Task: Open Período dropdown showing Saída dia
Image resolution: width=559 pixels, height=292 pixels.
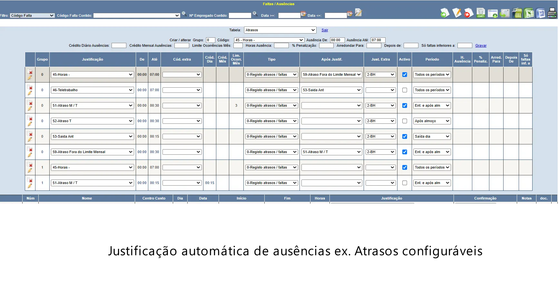Action: (x=432, y=136)
